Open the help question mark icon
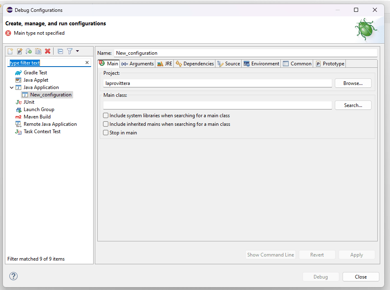This screenshot has width=390, height=290. 13,276
